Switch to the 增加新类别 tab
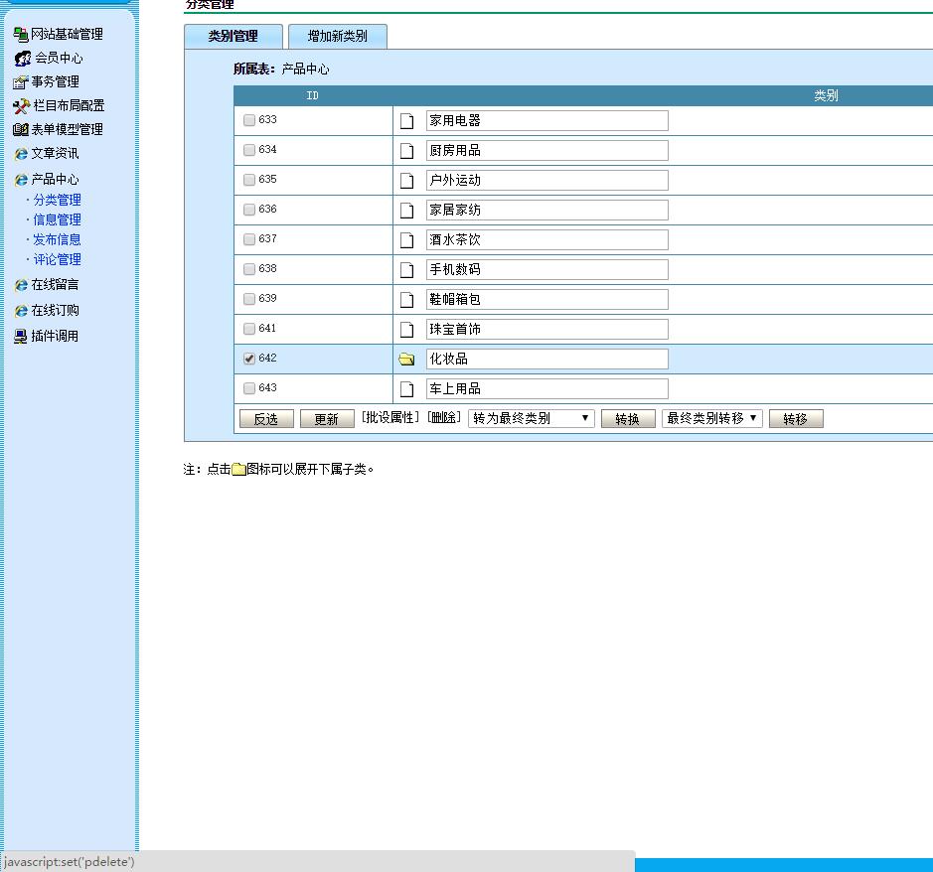The height and width of the screenshot is (872, 933). (x=338, y=37)
